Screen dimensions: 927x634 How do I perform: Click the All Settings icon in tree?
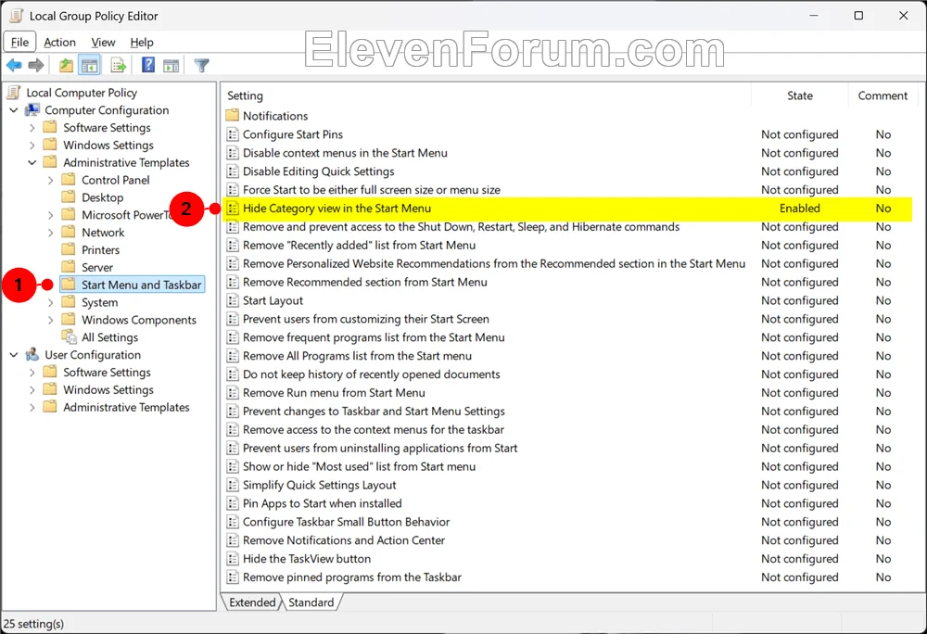coord(70,337)
